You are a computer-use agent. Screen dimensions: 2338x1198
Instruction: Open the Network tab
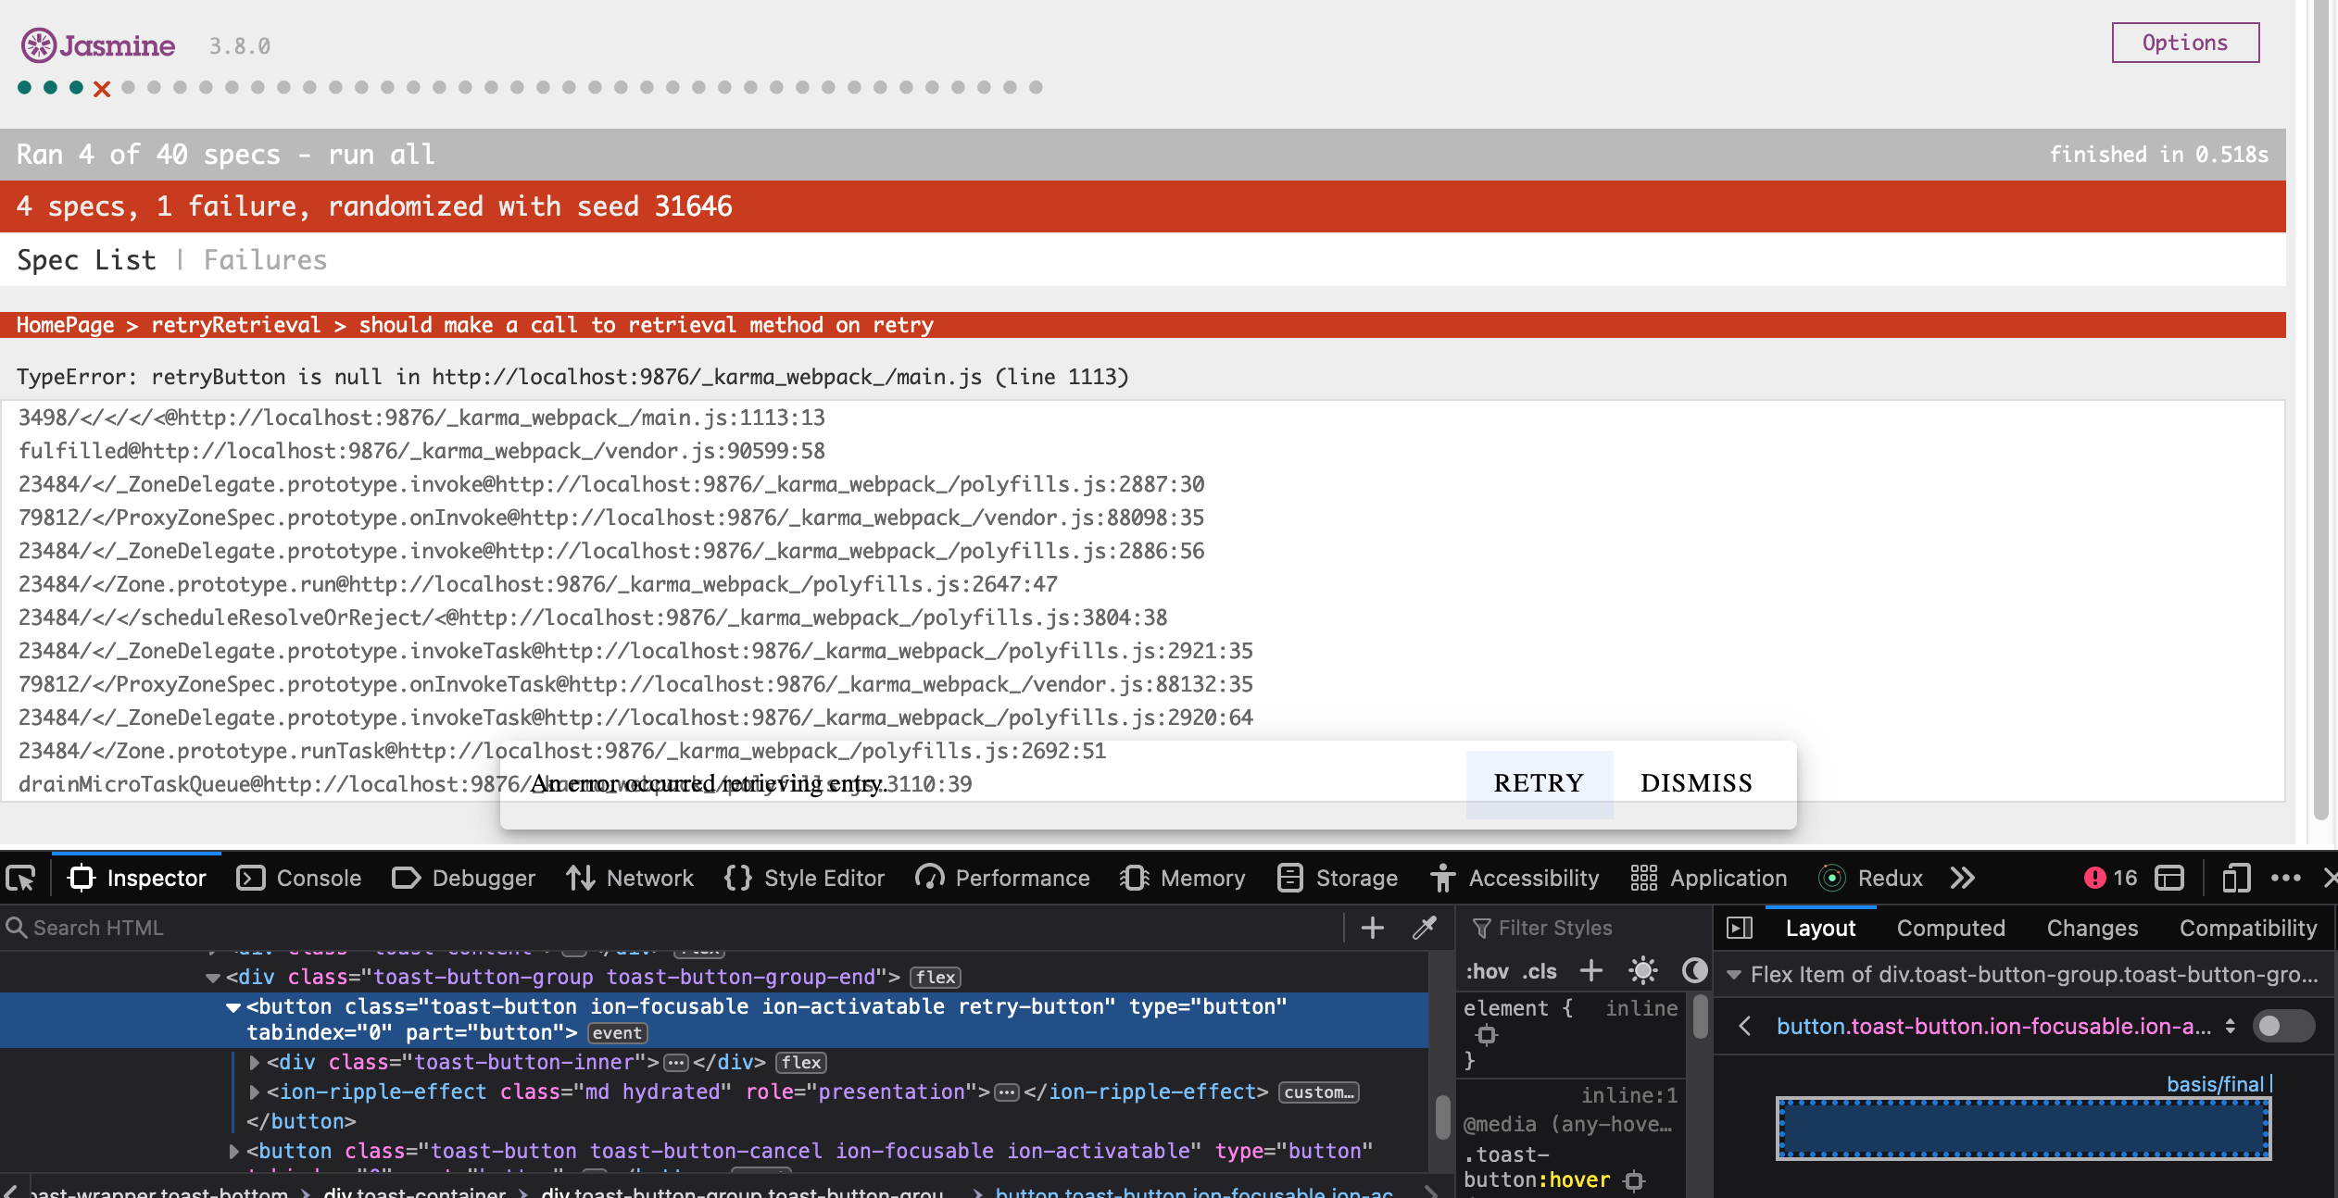click(x=630, y=878)
